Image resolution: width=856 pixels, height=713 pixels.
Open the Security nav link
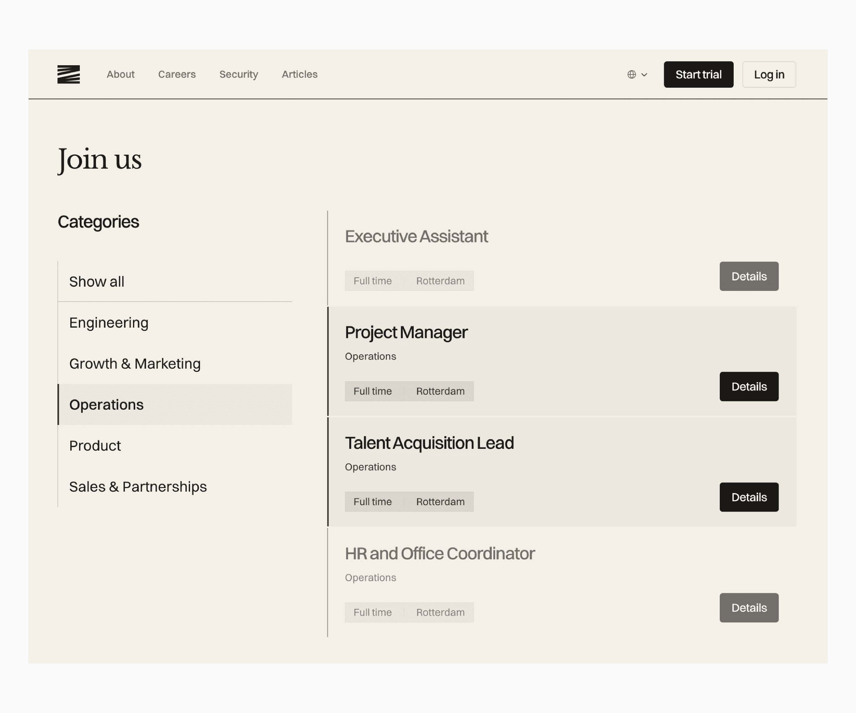tap(239, 75)
